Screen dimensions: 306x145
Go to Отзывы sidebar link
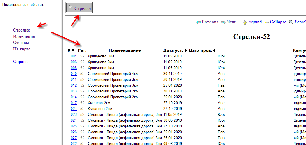click(21, 43)
